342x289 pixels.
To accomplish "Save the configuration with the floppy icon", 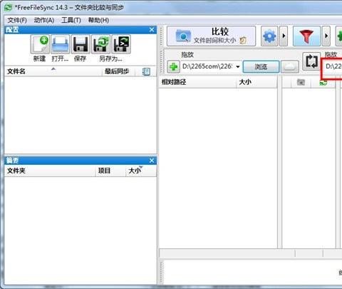I will 81,44.
